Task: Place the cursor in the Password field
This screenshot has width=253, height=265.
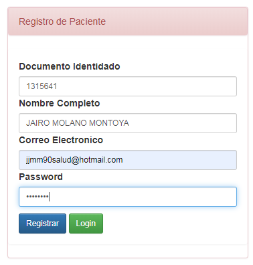Action: pos(128,197)
